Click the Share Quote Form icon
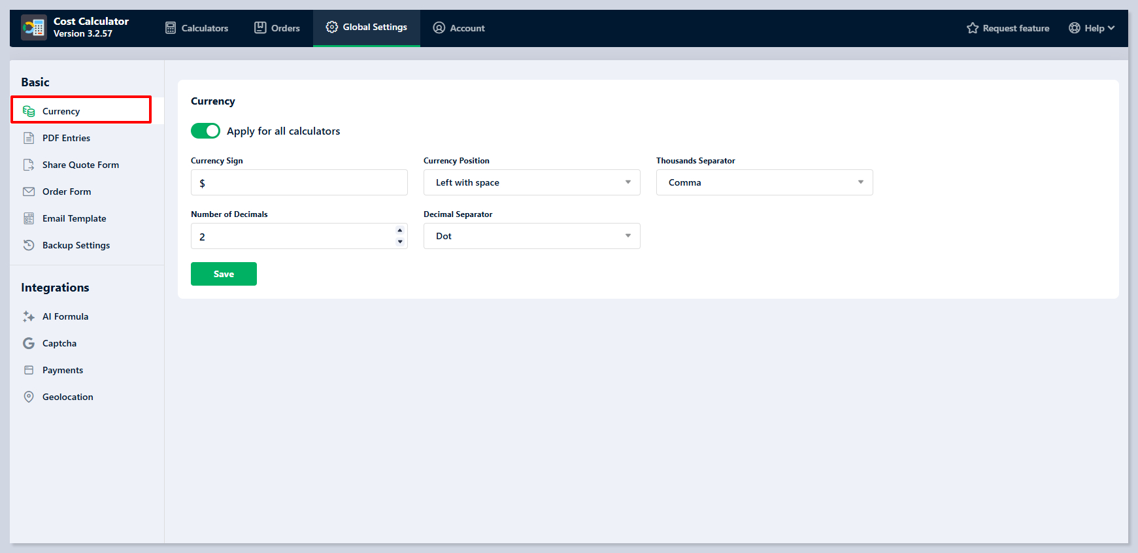Image resolution: width=1138 pixels, height=553 pixels. (x=29, y=165)
